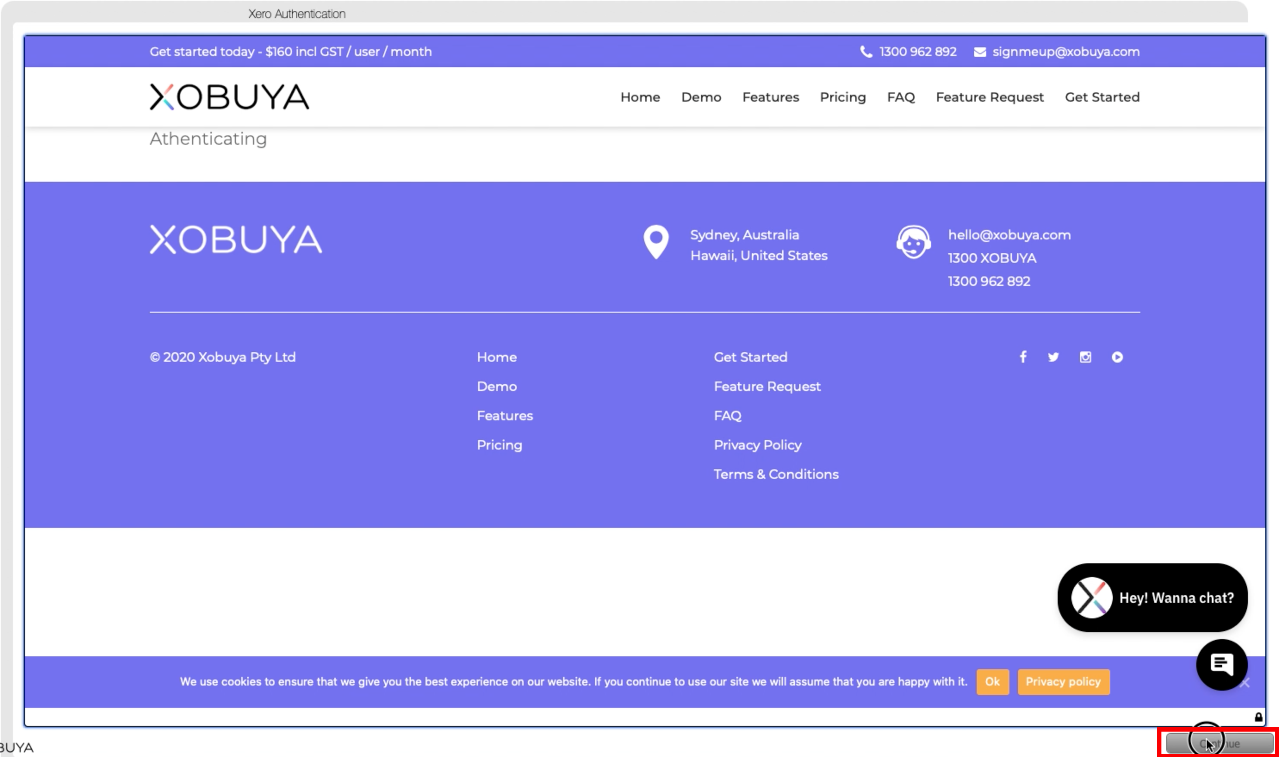Click the 'Athenticating' status text
This screenshot has height=757, width=1279.
208,139
